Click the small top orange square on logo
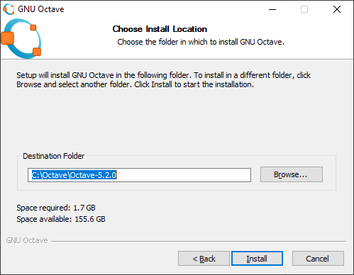The height and width of the screenshot is (275, 354). [33, 28]
